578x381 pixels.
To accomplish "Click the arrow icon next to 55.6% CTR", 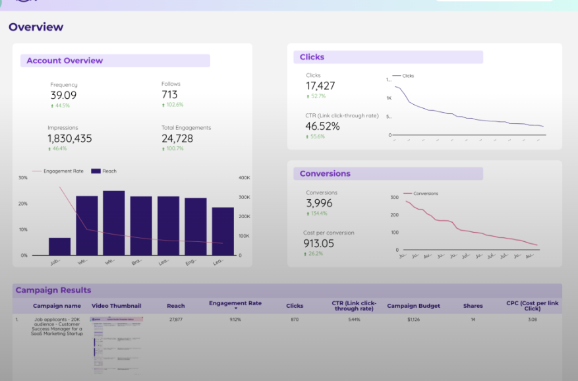I will point(306,136).
